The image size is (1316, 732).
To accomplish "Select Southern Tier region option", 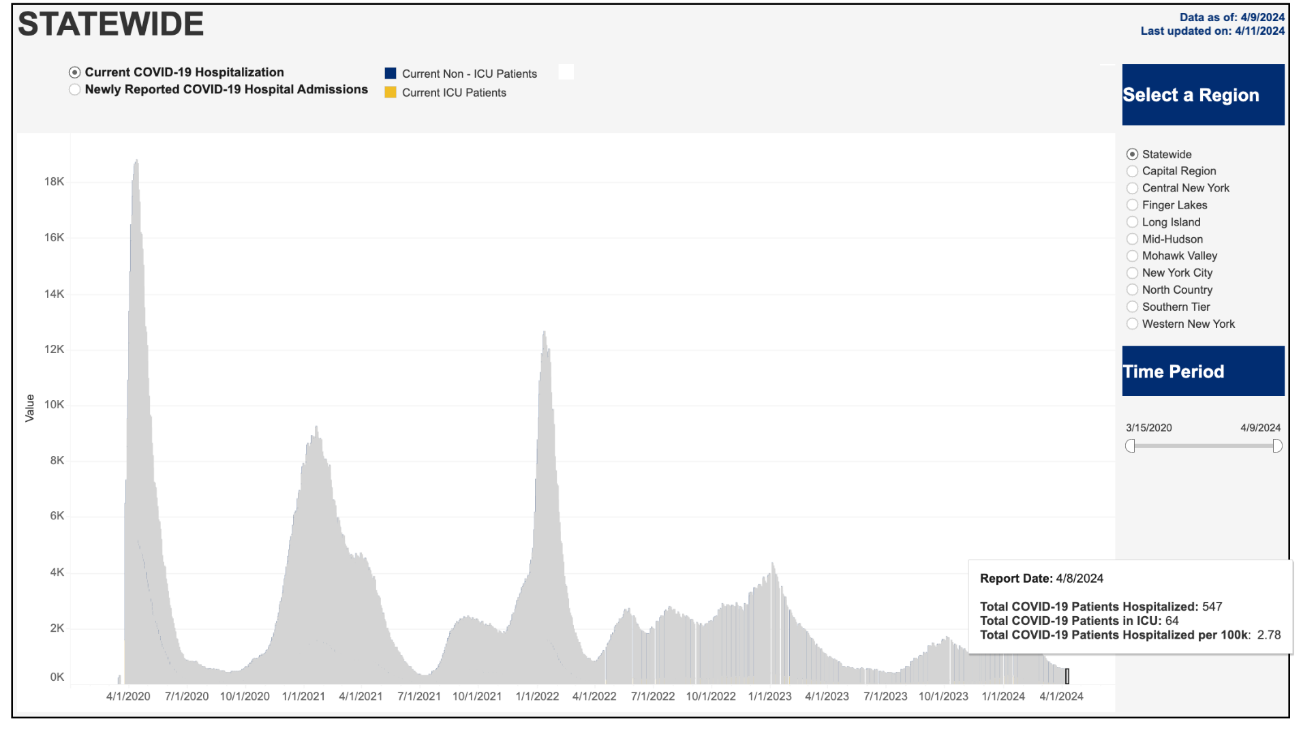I will click(x=1133, y=307).
